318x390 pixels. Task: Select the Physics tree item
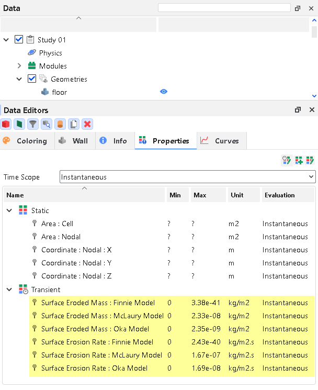point(50,53)
